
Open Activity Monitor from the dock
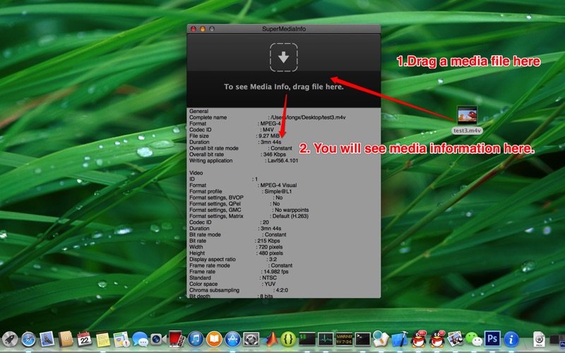pos(326,340)
